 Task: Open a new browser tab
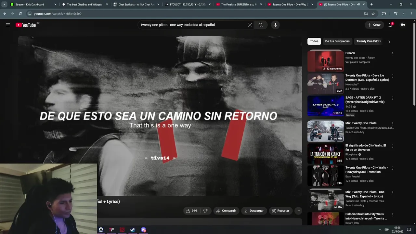(371, 5)
